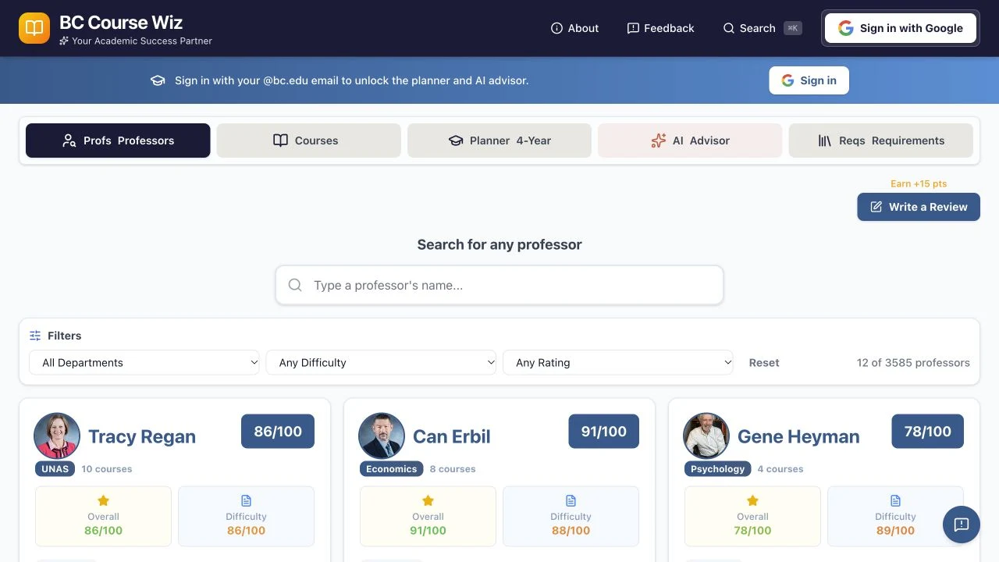The height and width of the screenshot is (562, 999).
Task: Click the document icon in Gene Heyman's Difficulty box
Action: coord(895,501)
